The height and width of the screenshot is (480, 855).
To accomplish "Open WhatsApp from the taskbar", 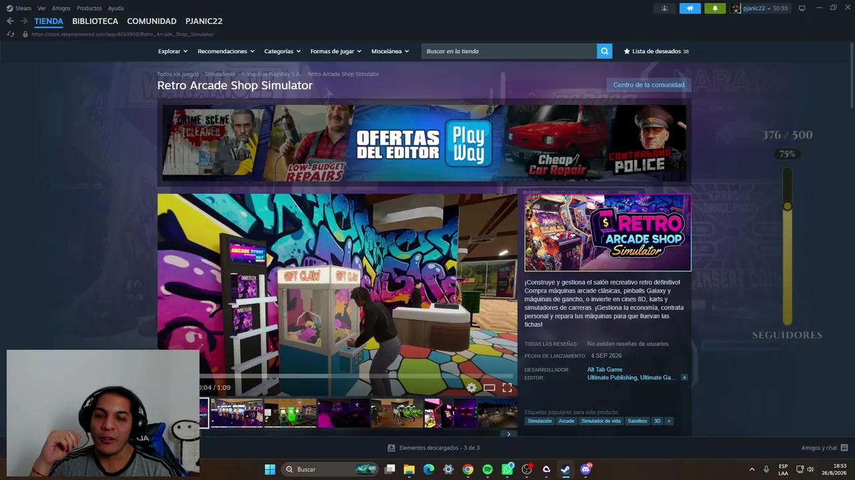I will pos(507,469).
